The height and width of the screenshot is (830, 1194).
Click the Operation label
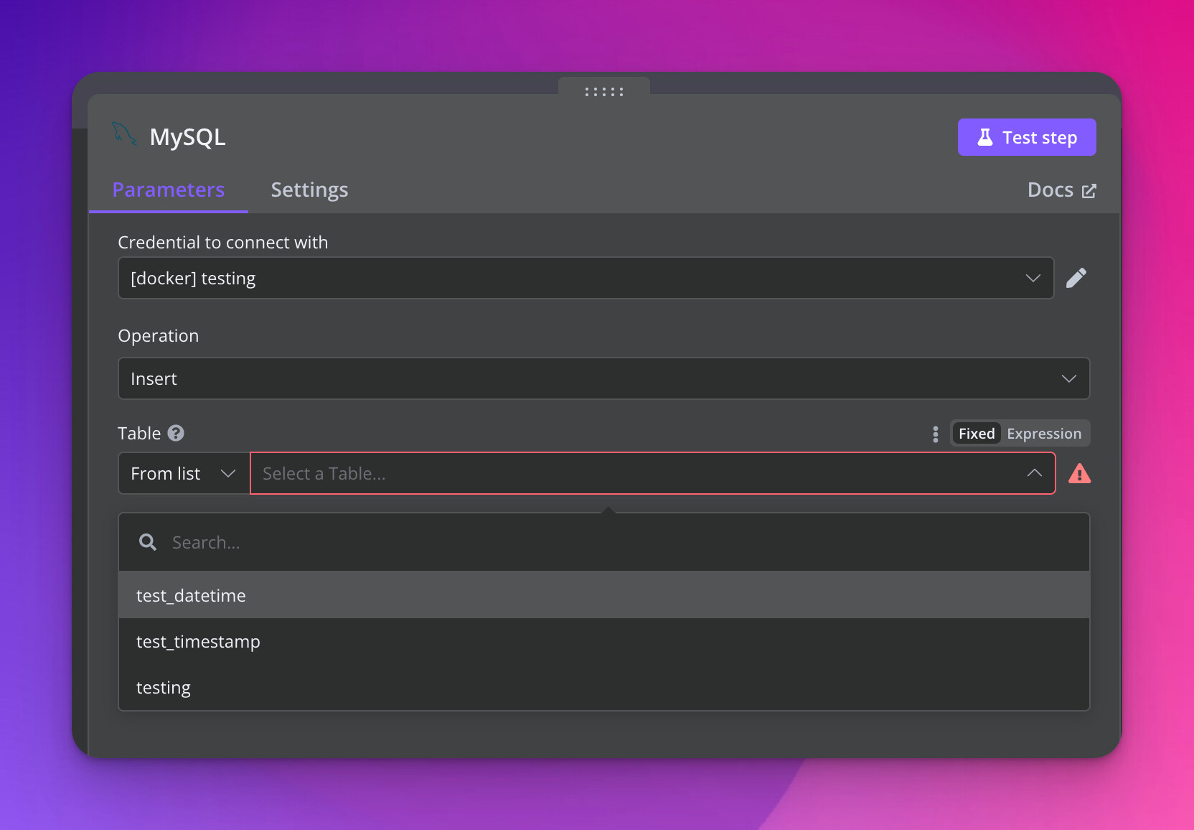click(159, 335)
